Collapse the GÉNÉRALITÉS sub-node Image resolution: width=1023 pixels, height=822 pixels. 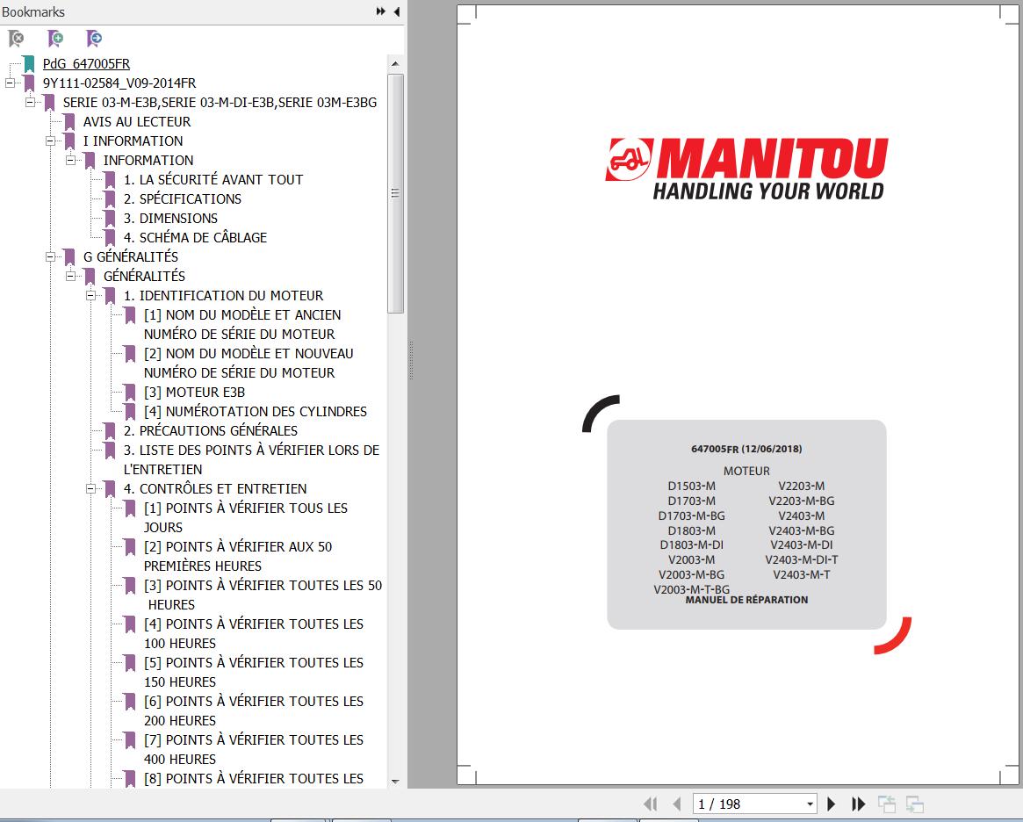pos(70,277)
